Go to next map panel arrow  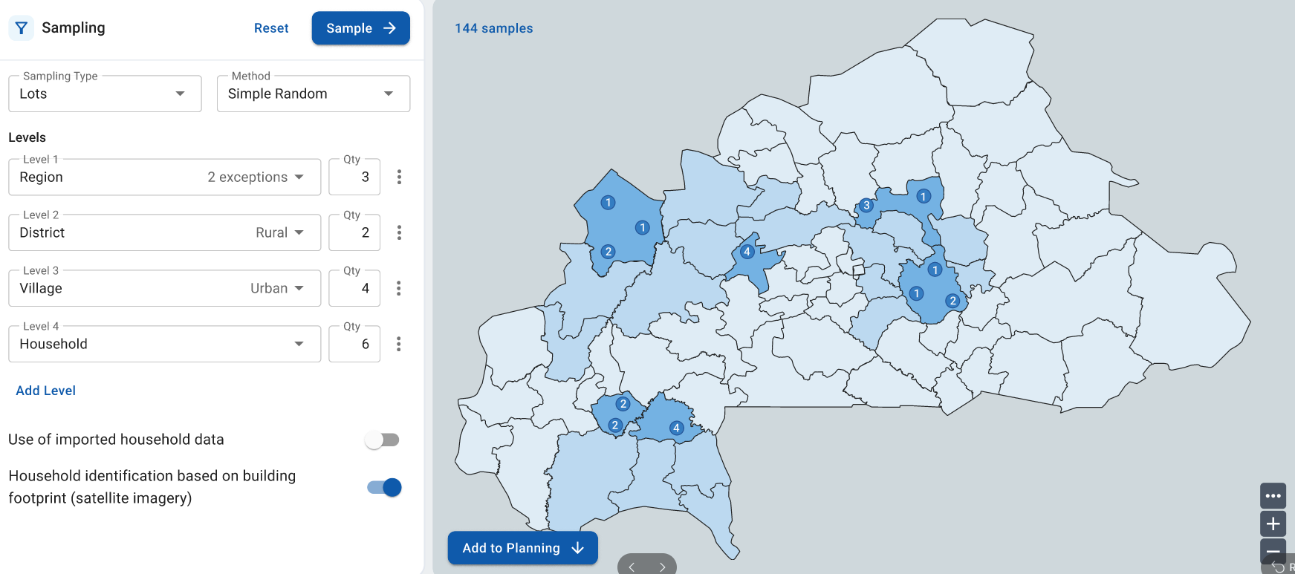tap(662, 567)
